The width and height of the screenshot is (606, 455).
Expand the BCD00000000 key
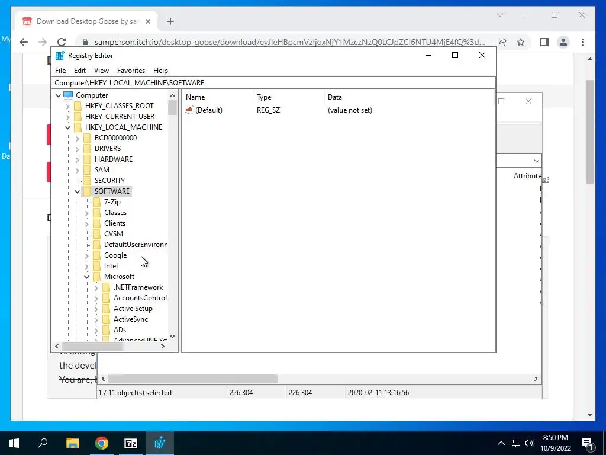(x=78, y=137)
